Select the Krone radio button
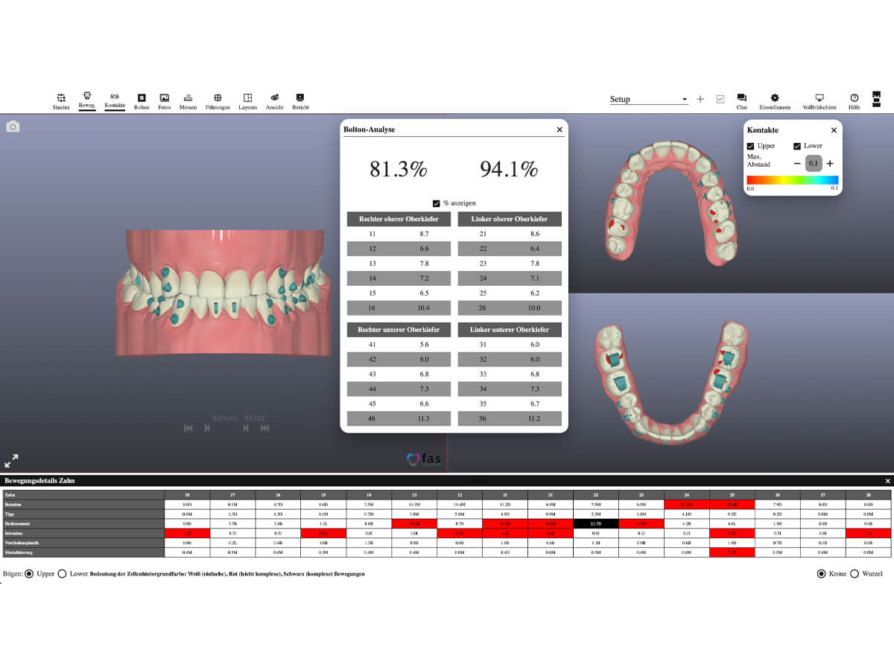The width and height of the screenshot is (894, 670). click(822, 574)
